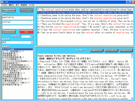Go to previous page with 前ページ
Image resolution: width=135 pixels, height=101 pixels.
tap(97, 50)
